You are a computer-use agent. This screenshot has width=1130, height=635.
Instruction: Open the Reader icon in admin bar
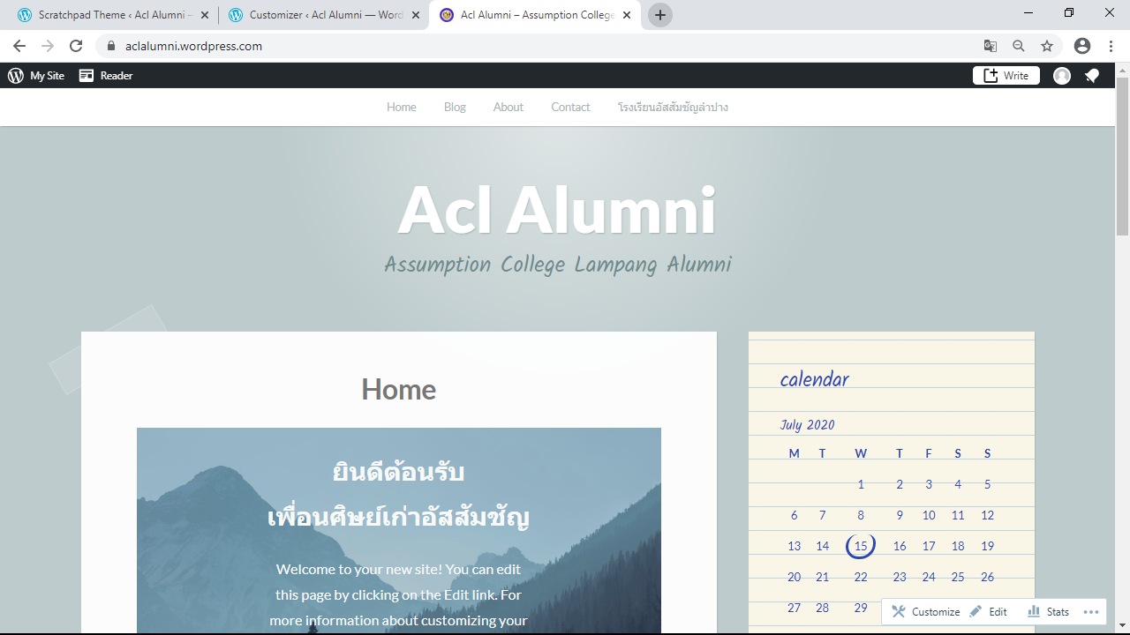[105, 76]
